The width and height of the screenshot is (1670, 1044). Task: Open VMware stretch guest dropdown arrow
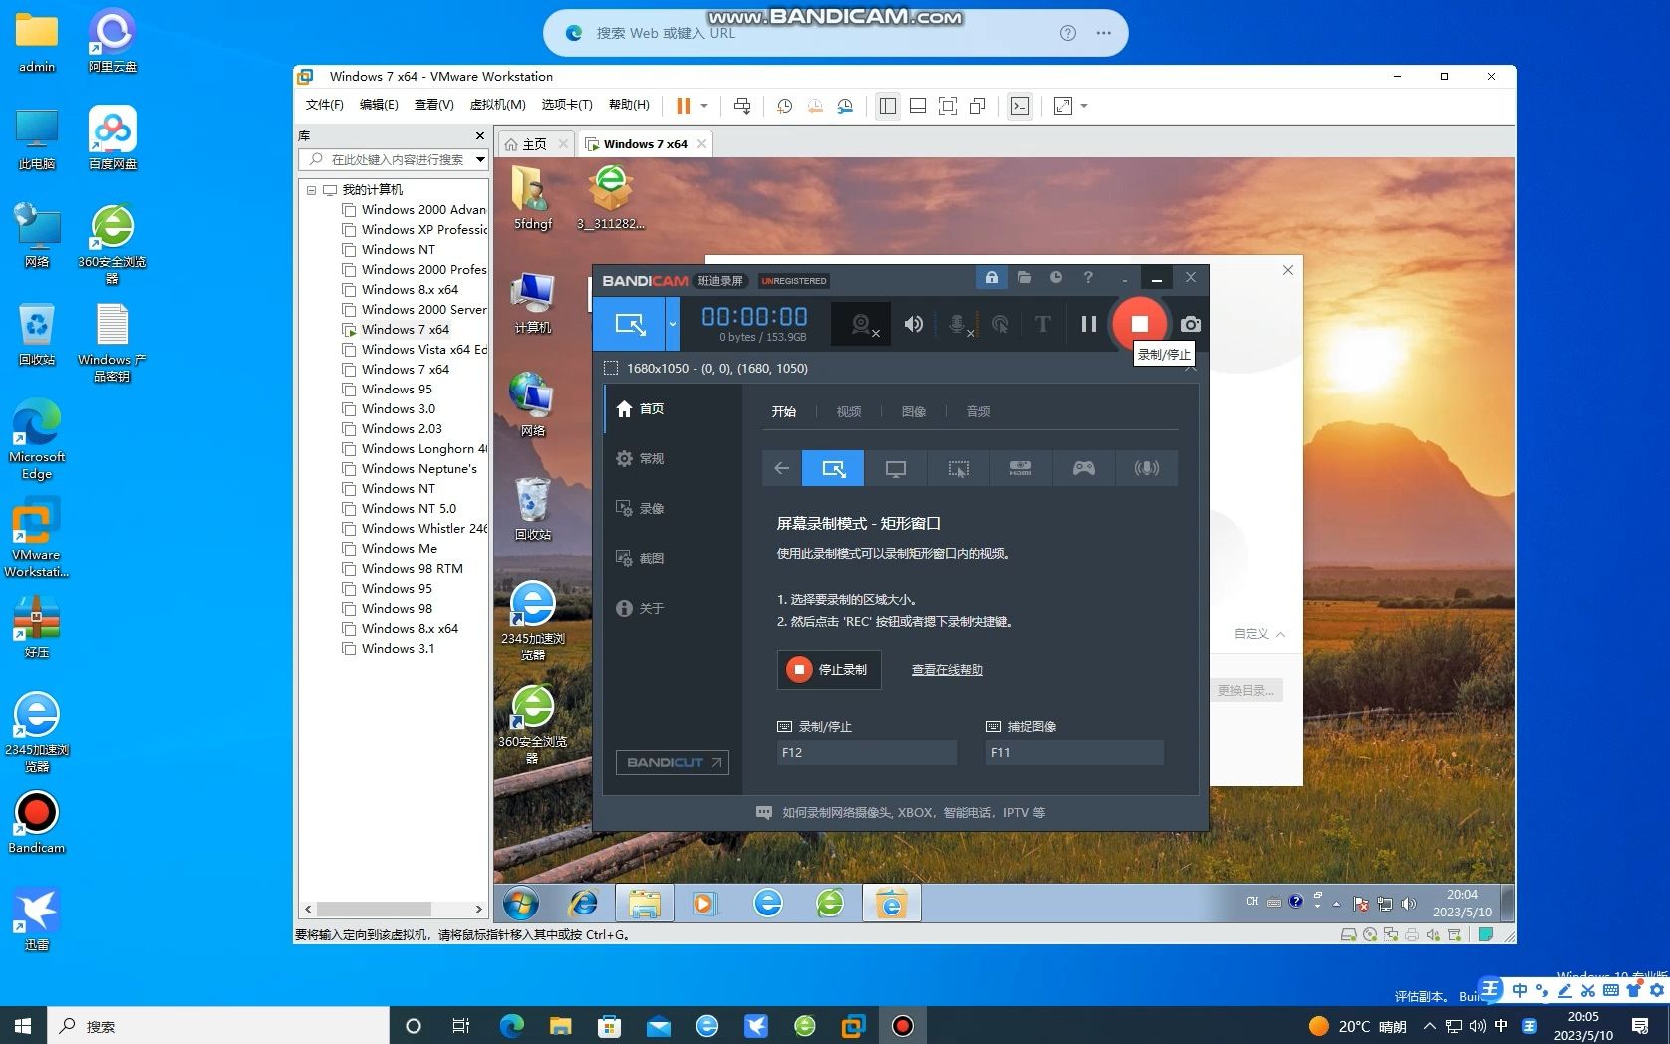[x=1084, y=105]
